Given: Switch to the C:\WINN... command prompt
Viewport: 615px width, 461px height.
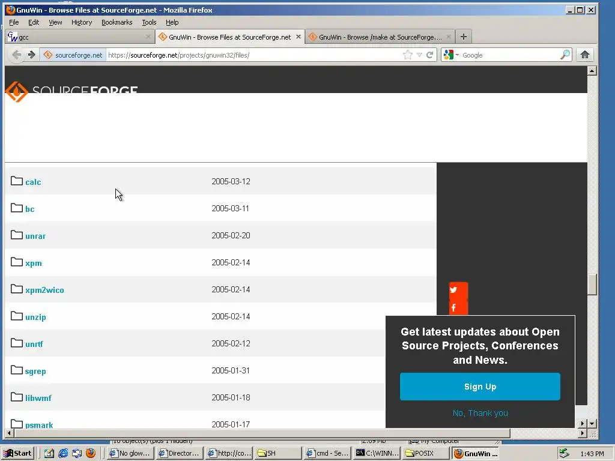Looking at the screenshot, I should coord(377,453).
